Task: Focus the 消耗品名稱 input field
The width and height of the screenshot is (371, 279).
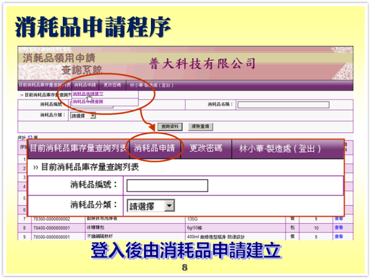Action: [x=283, y=105]
